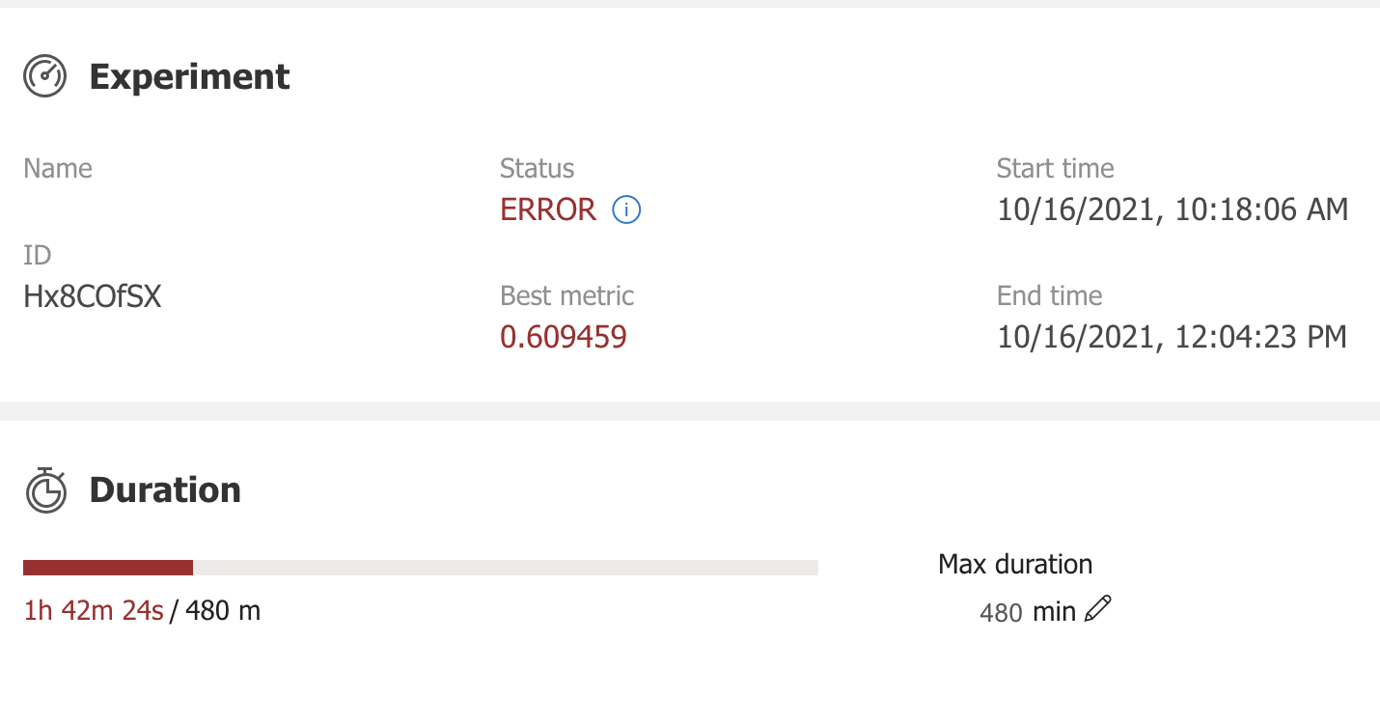1380x726 pixels.
Task: Select the ERROR status text
Action: 548,209
